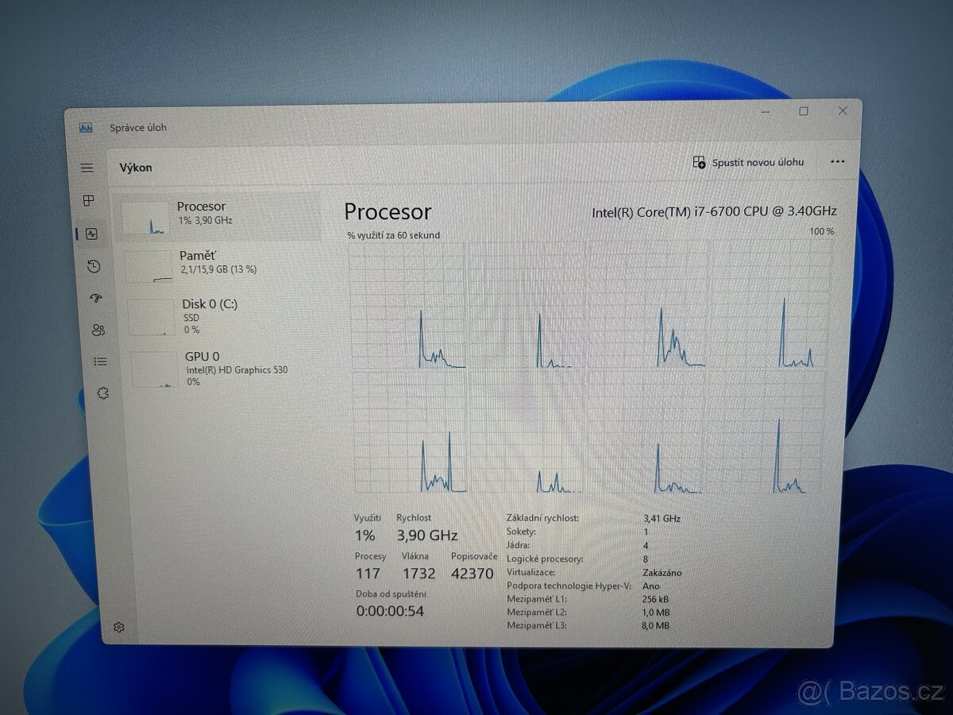Select the Details list icon in sidebar
953x715 pixels.
[100, 361]
